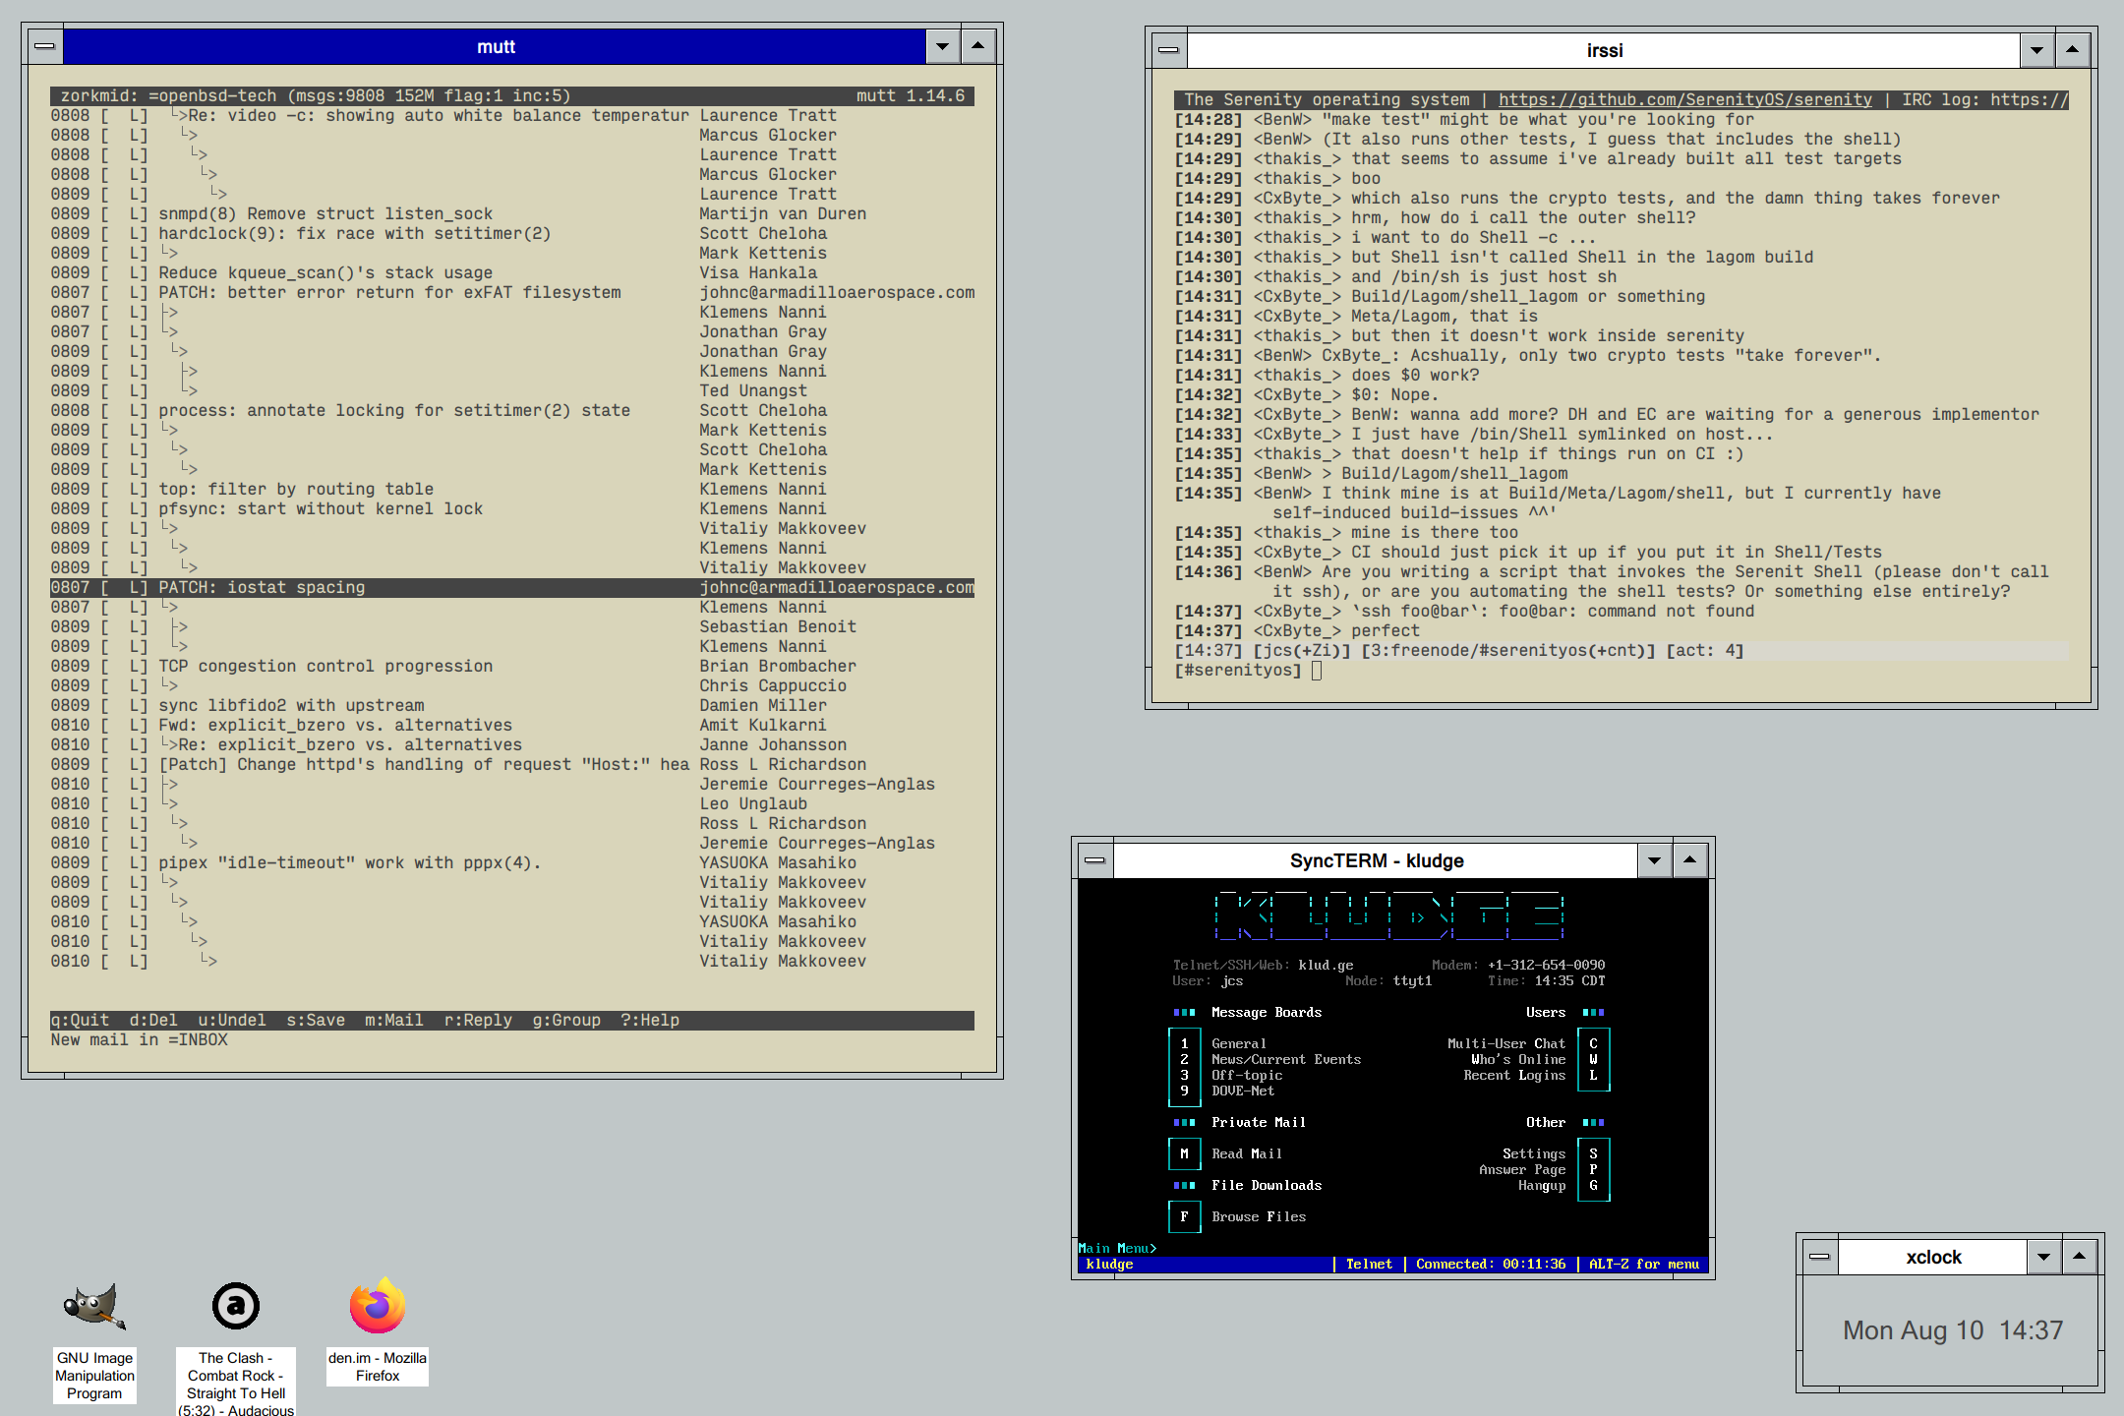The height and width of the screenshot is (1416, 2124).
Task: Select the C Multi-User Chat box in SyncTERM
Action: 1593,1043
